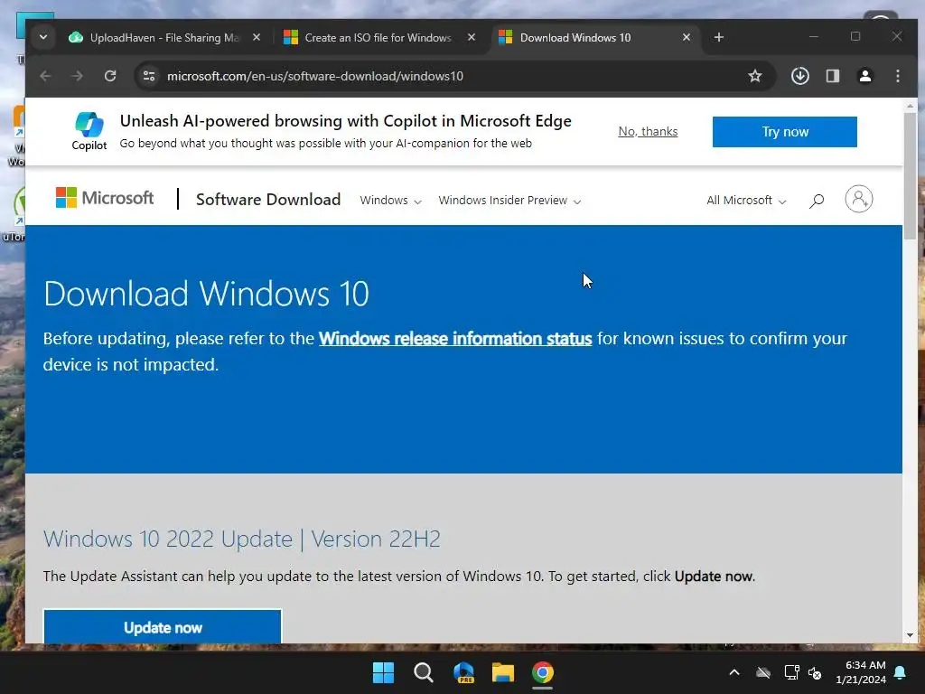Switch to UploadHaven File Sharing tab
The image size is (925, 694).
click(x=164, y=38)
